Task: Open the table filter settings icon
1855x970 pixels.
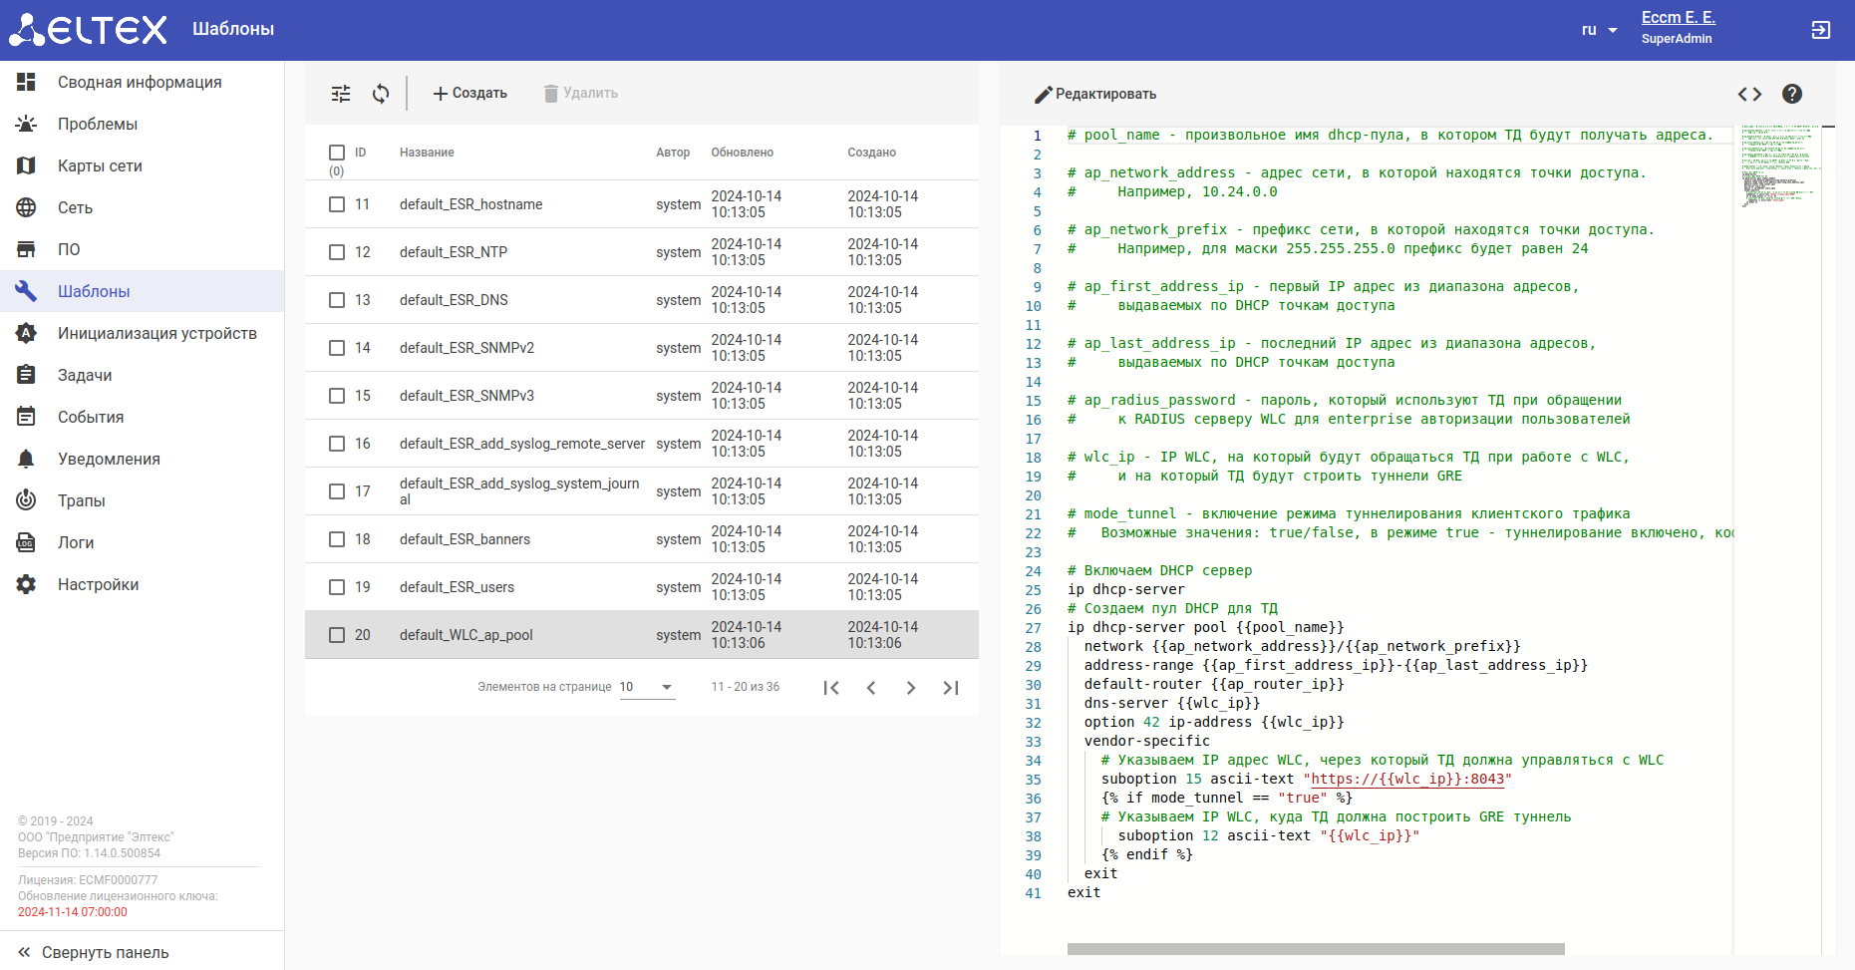Action: tap(341, 94)
